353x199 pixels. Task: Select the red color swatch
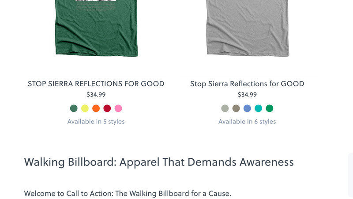click(x=107, y=108)
